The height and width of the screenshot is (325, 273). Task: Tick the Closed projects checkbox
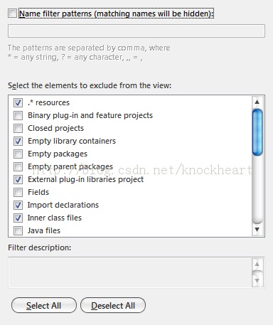pyautogui.click(x=18, y=129)
